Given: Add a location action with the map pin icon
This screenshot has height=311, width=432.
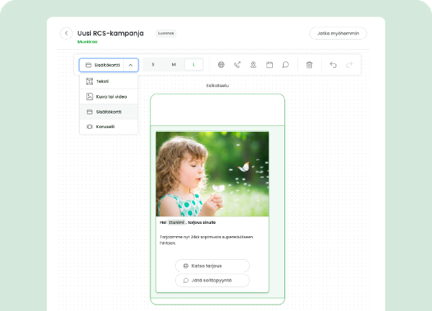Looking at the screenshot, I should 253,65.
